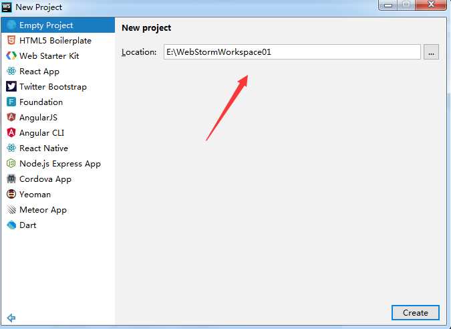Select the Empty Project globe icon
This screenshot has width=451, height=329.
(x=11, y=25)
